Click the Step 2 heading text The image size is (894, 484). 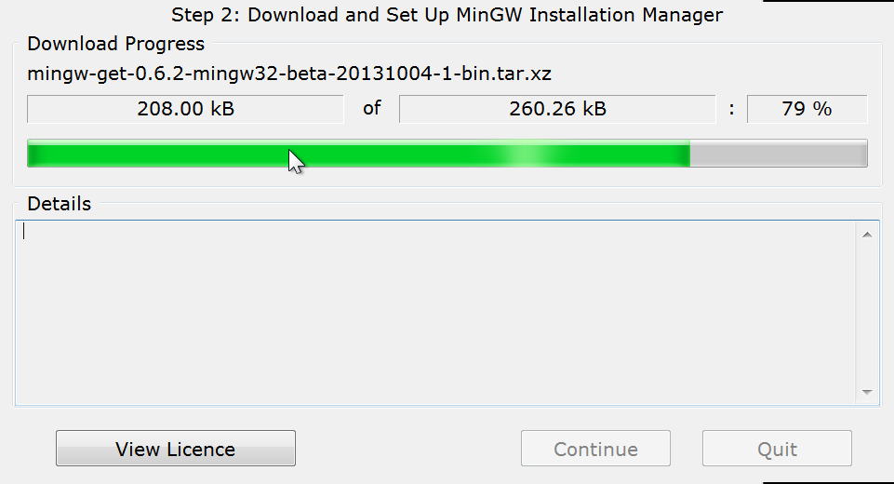pyautogui.click(x=447, y=14)
